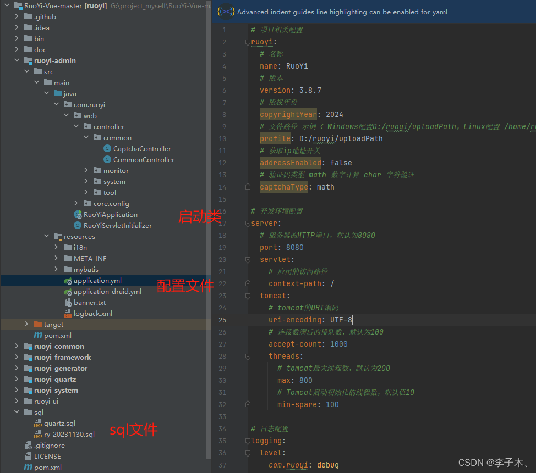This screenshot has height=473, width=536.
Task: Select the i18n folder
Action: tap(80, 247)
